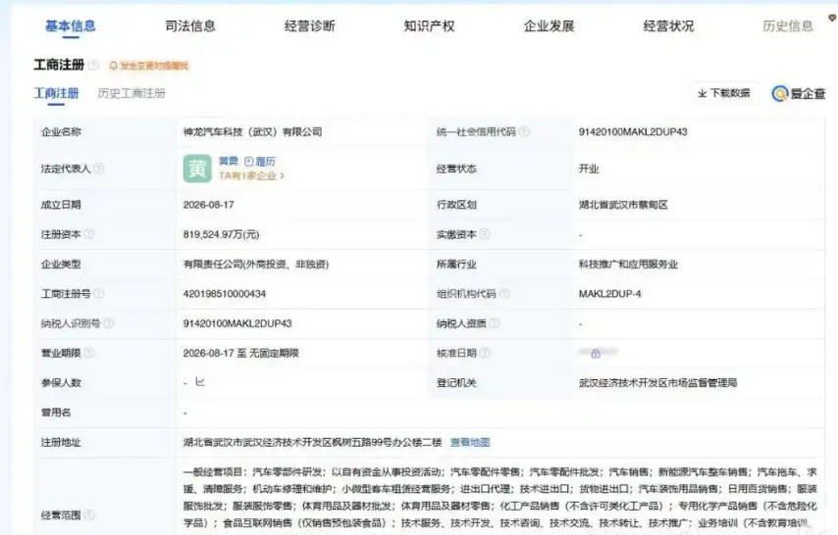The height and width of the screenshot is (535, 838).
Task: Click the download arrow icon beside 下载数据
Action: pyautogui.click(x=703, y=93)
